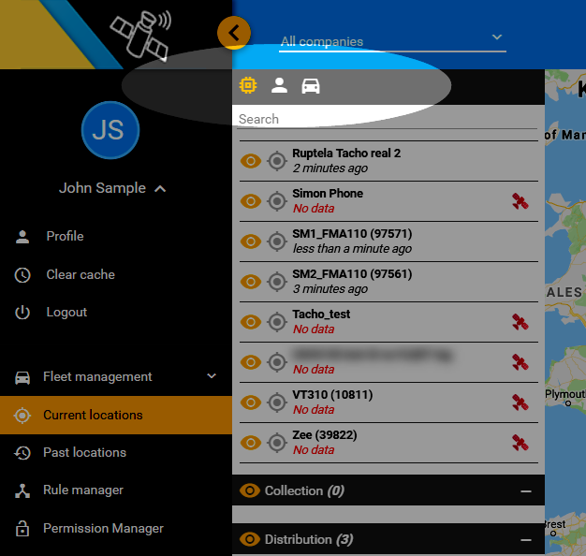Click the Logout link

[x=66, y=312]
